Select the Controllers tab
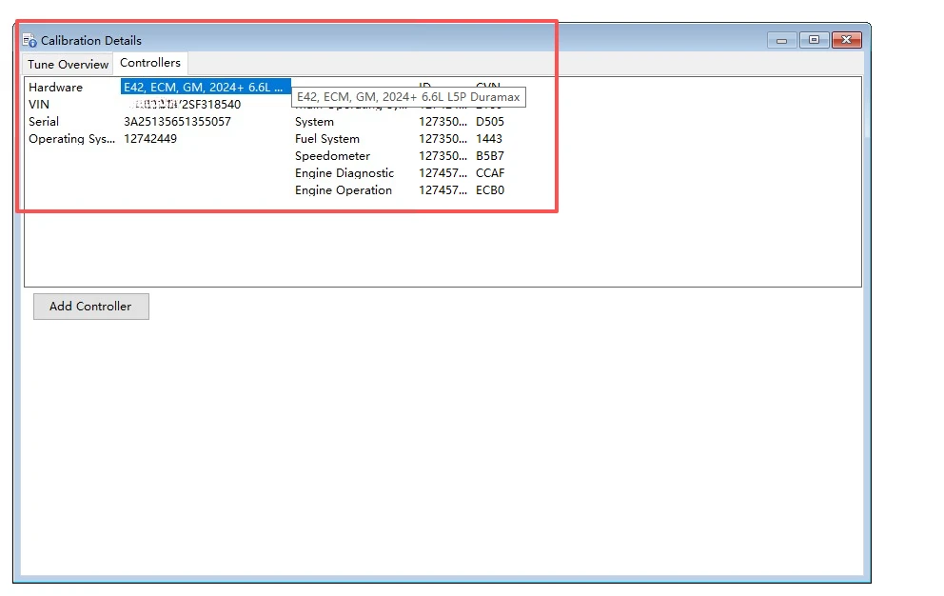Viewport: 944px width, 596px height. coord(150,63)
